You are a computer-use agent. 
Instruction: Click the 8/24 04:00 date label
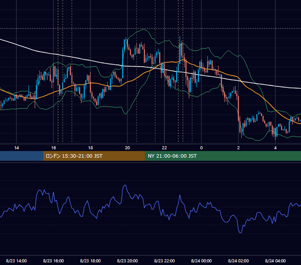click(x=275, y=261)
